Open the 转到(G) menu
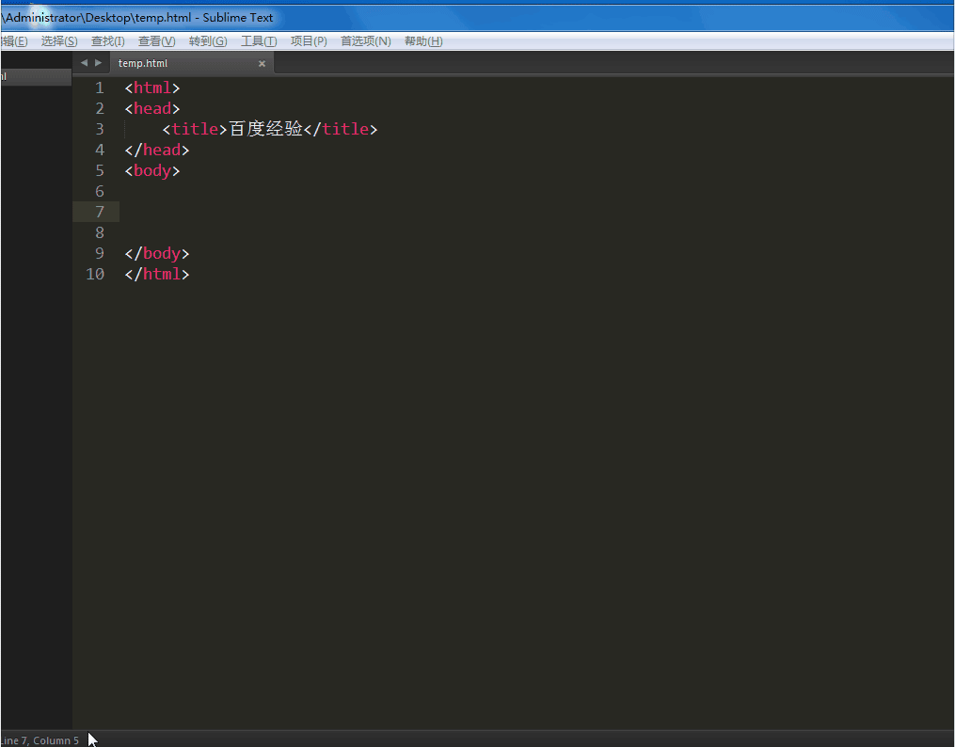The width and height of the screenshot is (955, 747). pos(208,40)
